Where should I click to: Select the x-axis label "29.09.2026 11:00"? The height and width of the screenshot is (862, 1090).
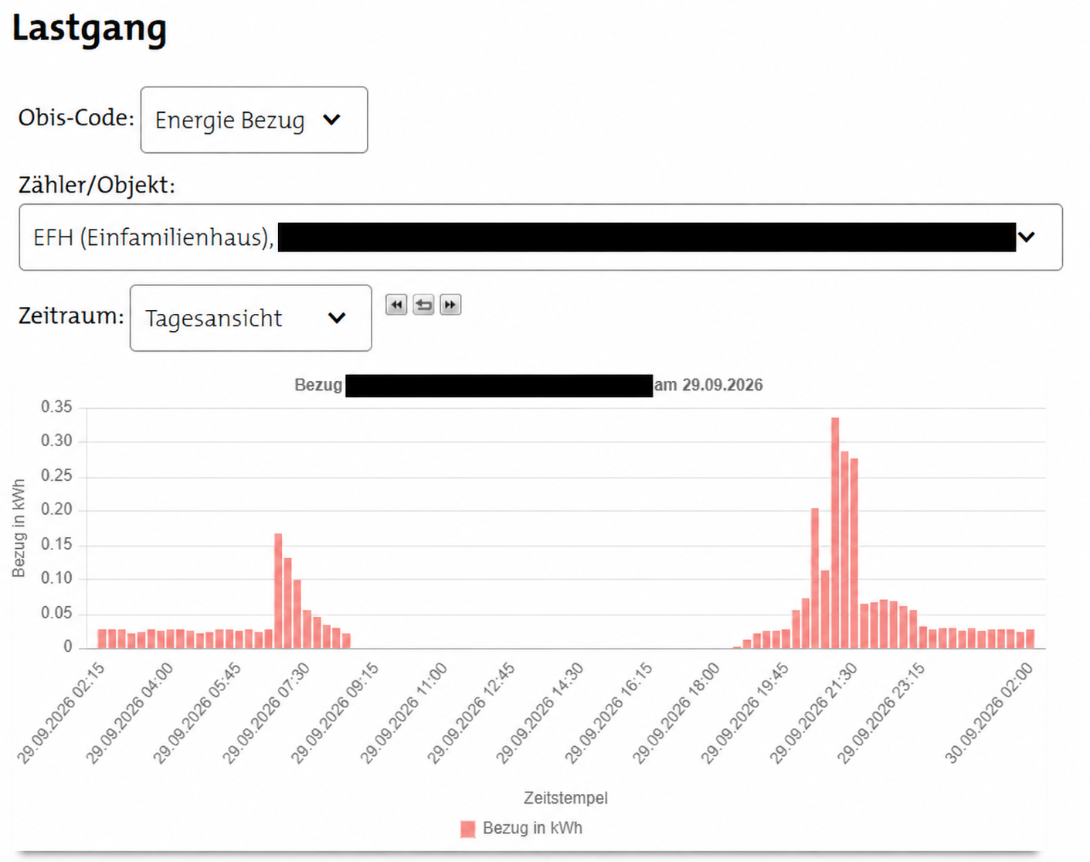tap(403, 713)
